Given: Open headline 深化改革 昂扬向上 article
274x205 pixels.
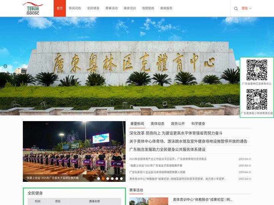Looking at the screenshot, I should point(176,133).
